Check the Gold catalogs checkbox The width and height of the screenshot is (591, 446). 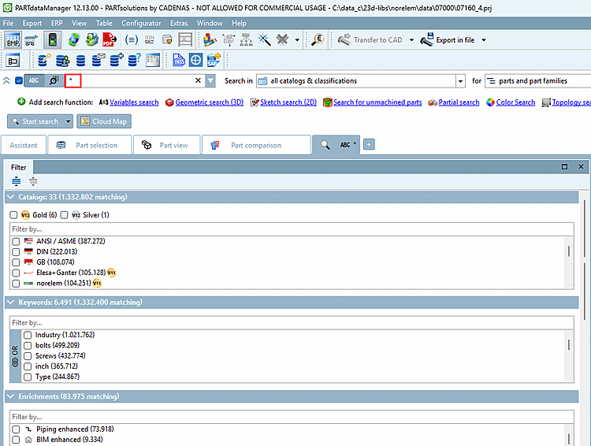click(13, 215)
